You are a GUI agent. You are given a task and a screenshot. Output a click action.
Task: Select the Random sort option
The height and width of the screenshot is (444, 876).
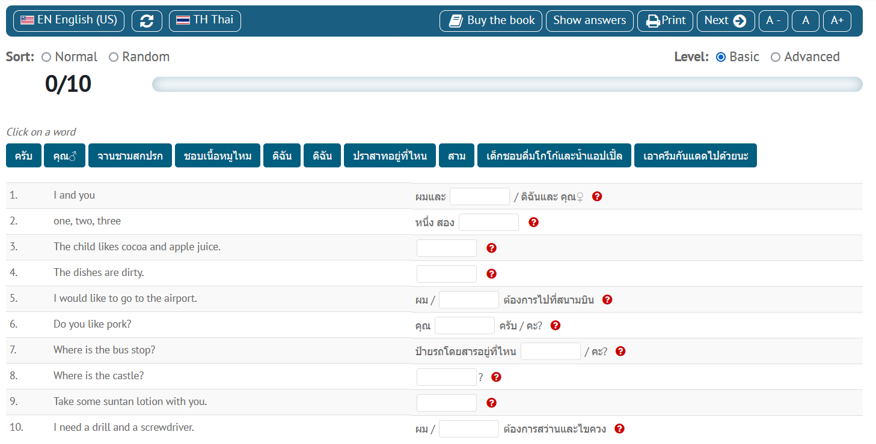coord(114,57)
